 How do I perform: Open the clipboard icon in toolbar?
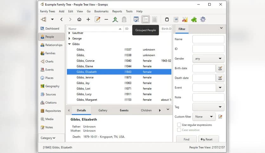click(167, 20)
